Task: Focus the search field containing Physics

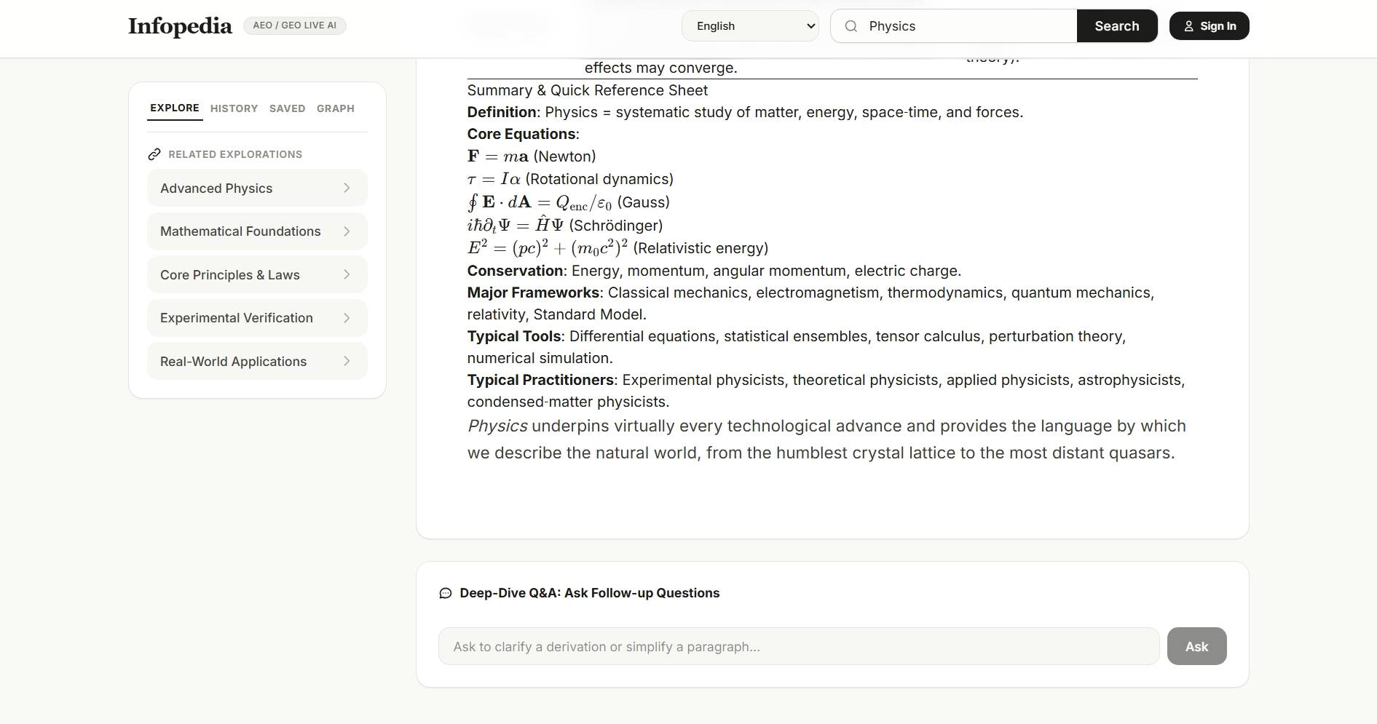Action: (x=954, y=26)
